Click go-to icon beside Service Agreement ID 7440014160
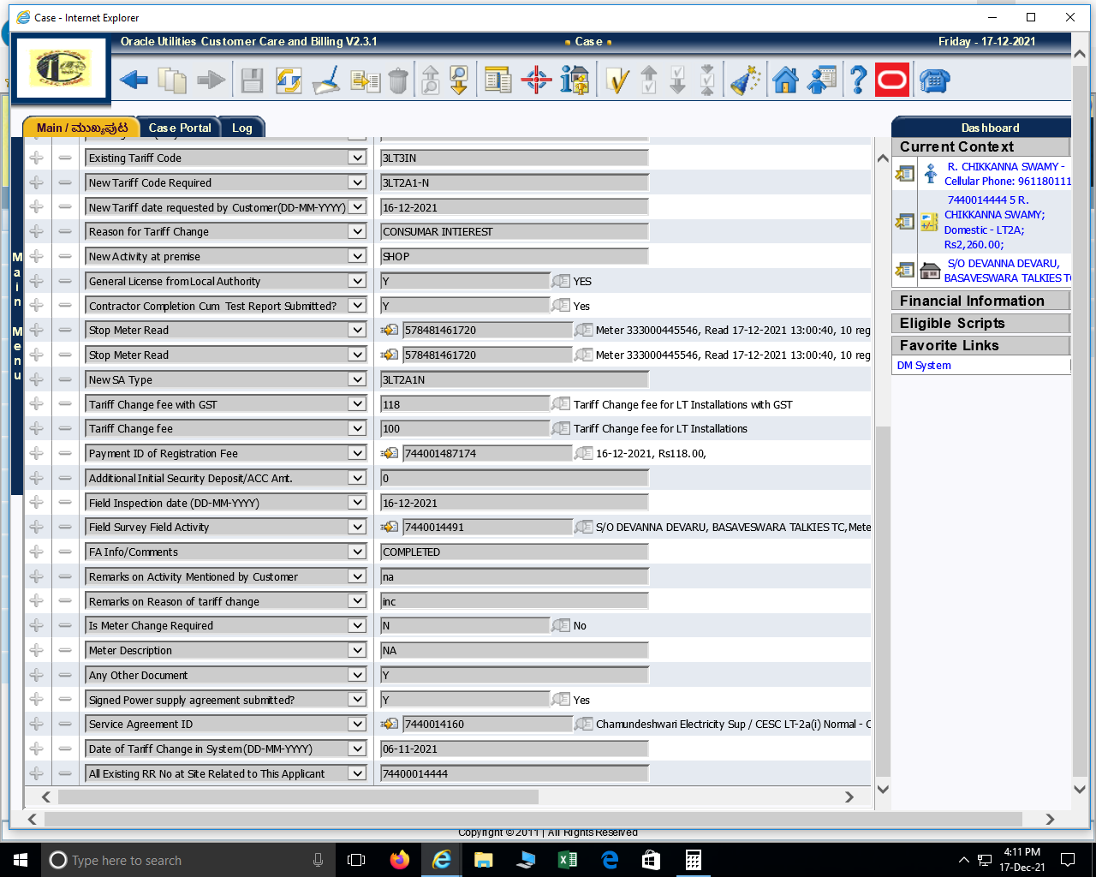This screenshot has width=1096, height=877. point(390,724)
